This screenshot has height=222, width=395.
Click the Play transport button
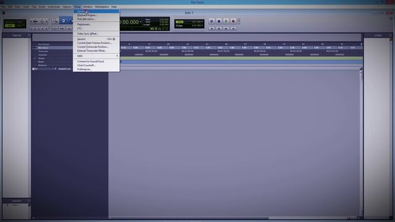click(226, 22)
